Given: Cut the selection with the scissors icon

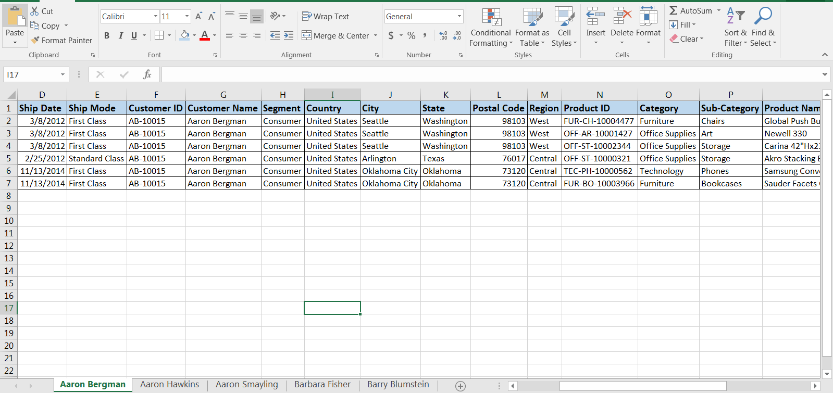Looking at the screenshot, I should click(35, 11).
